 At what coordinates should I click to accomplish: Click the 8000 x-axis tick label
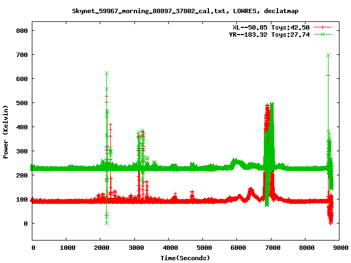point(307,248)
